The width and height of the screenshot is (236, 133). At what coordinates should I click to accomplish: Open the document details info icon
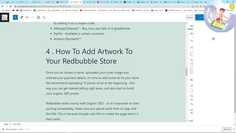click(x=38, y=17)
